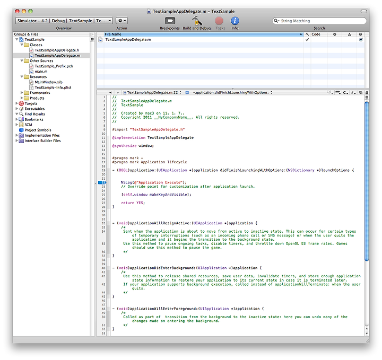Select TextSampleAppDelegate.m in the detail list
This screenshot has width=382, height=360.
point(128,39)
